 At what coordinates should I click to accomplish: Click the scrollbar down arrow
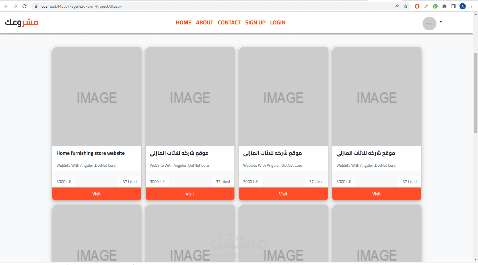click(x=475, y=260)
